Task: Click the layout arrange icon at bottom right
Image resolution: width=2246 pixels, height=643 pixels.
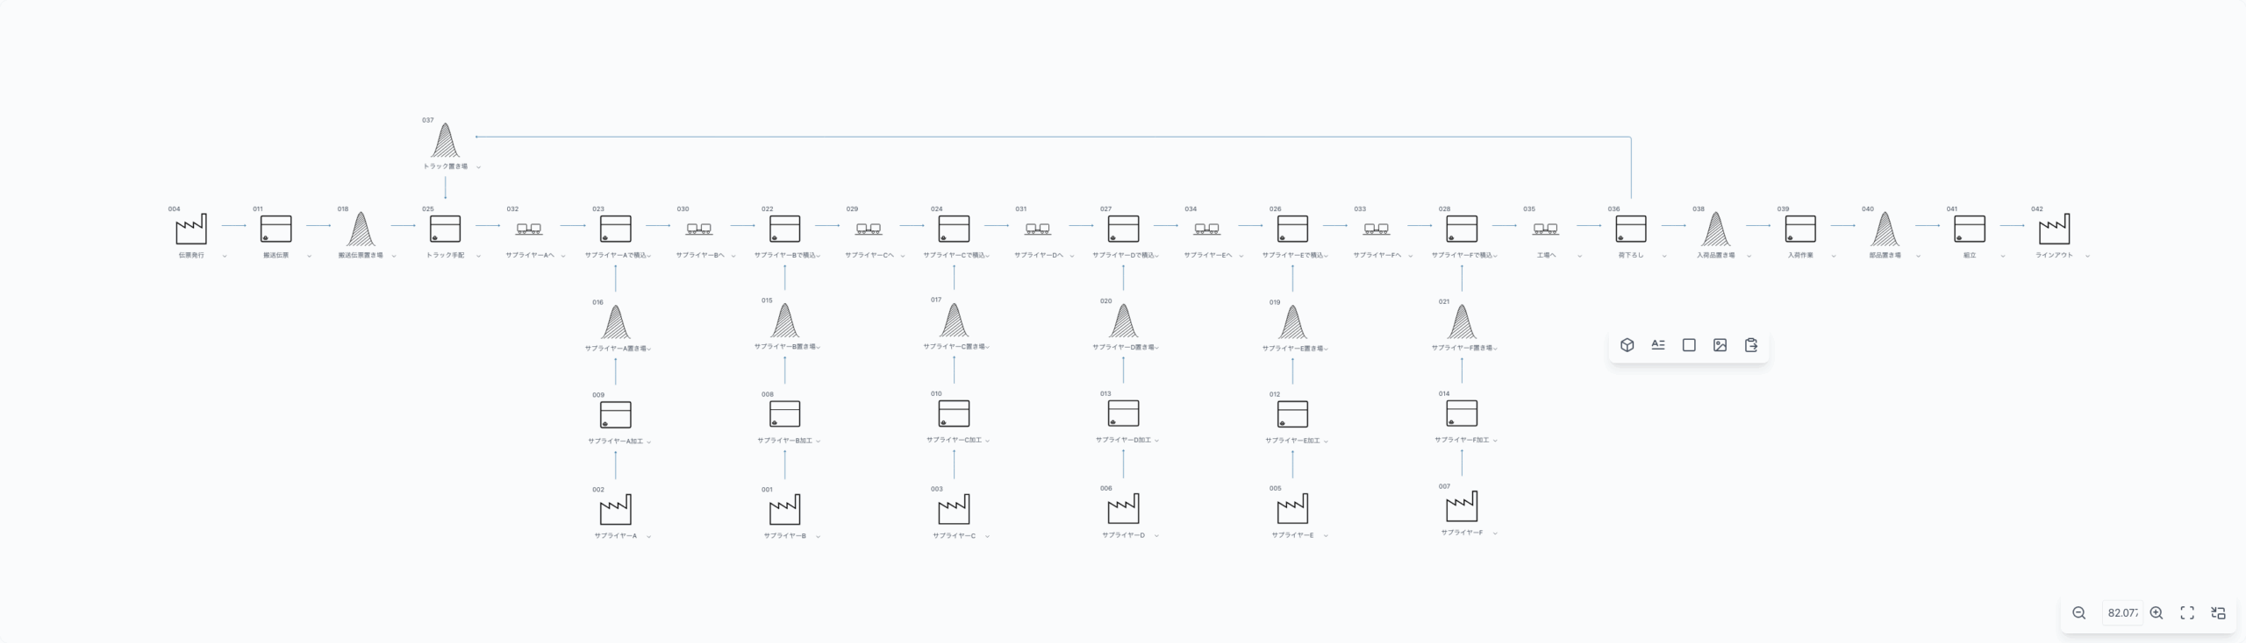Action: 2218,613
